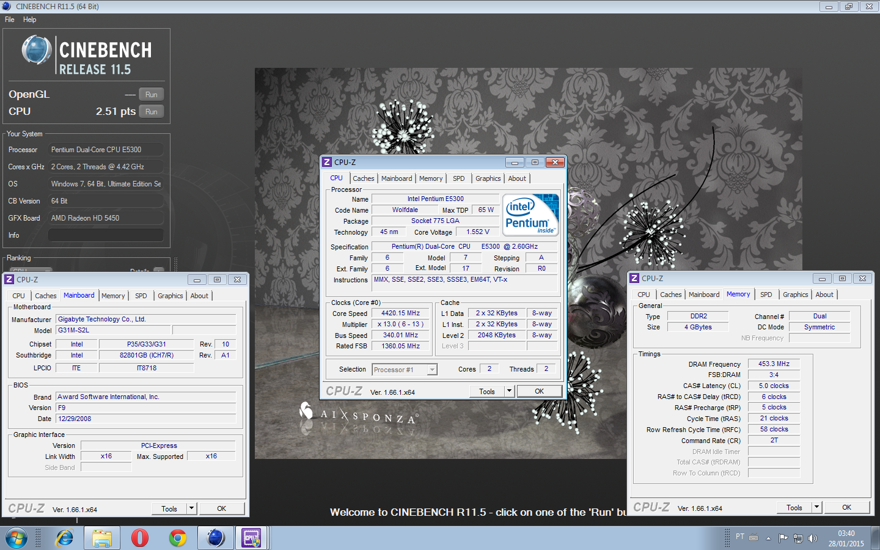Open the Windows Start orb
Image resolution: width=880 pixels, height=550 pixels.
click(16, 538)
